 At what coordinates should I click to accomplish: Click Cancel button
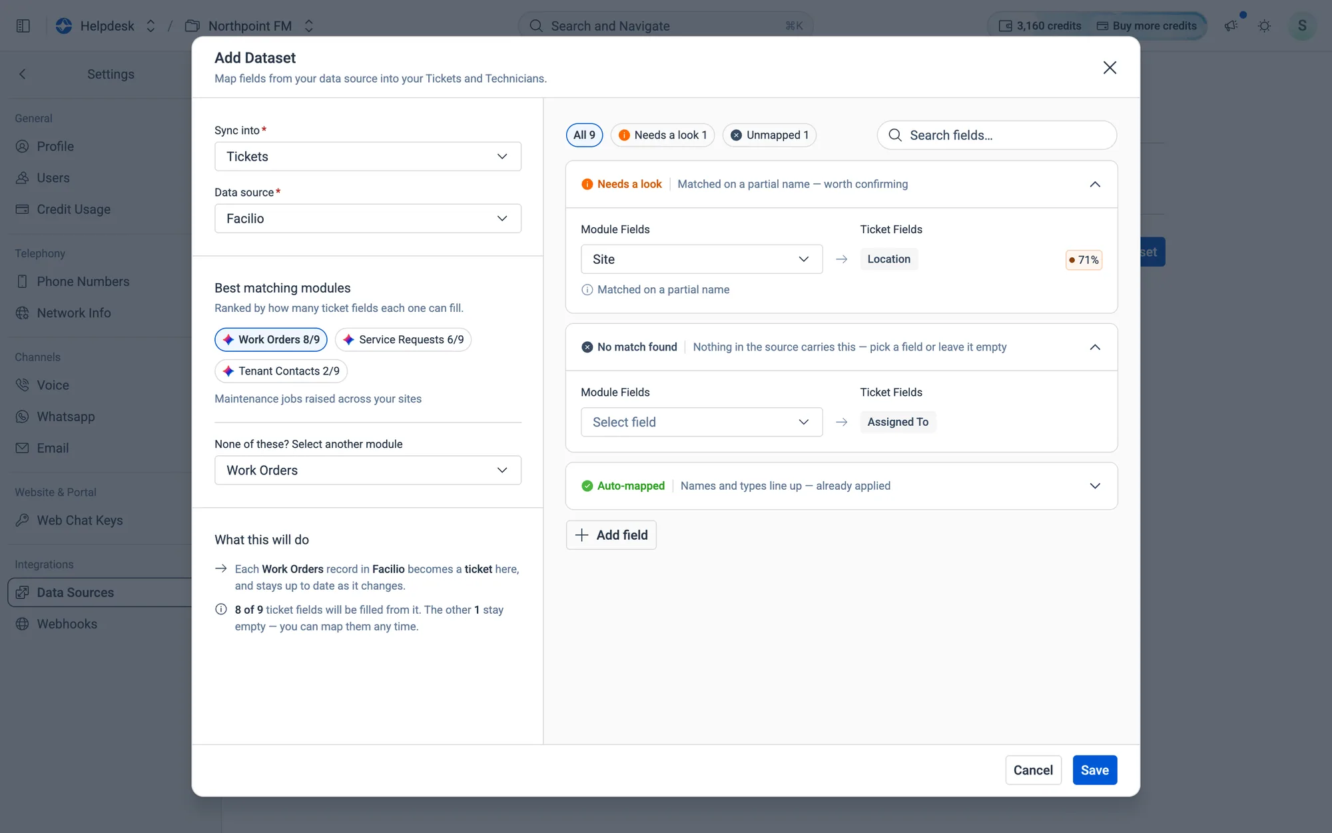[1033, 770]
